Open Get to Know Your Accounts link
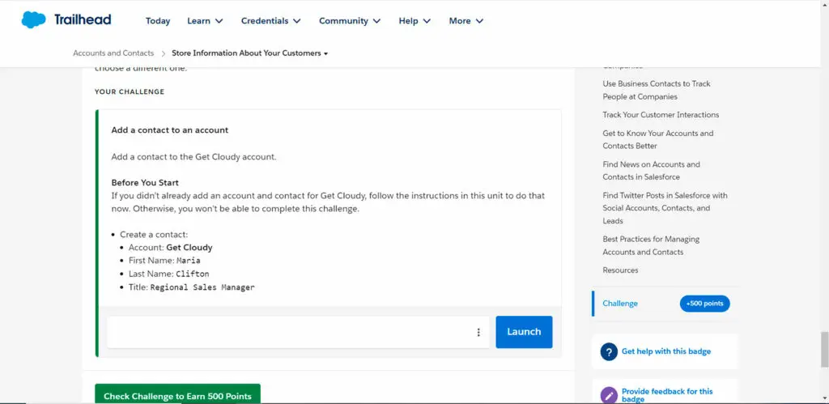 [657, 139]
